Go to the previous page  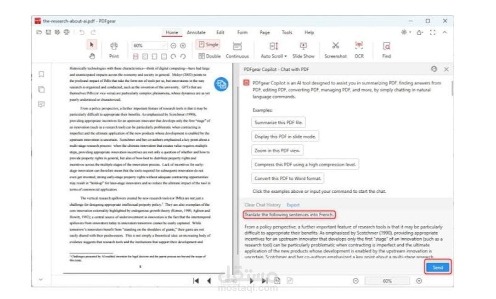[209, 281]
